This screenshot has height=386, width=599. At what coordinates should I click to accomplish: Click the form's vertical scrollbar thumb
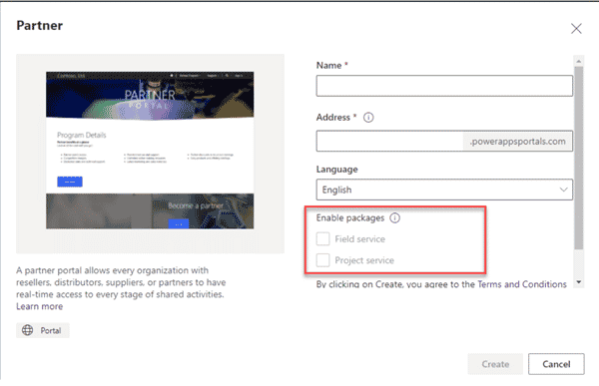(579, 158)
